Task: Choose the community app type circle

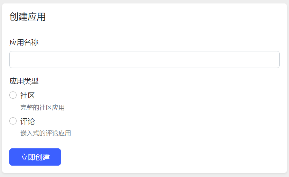Action: [x=13, y=95]
